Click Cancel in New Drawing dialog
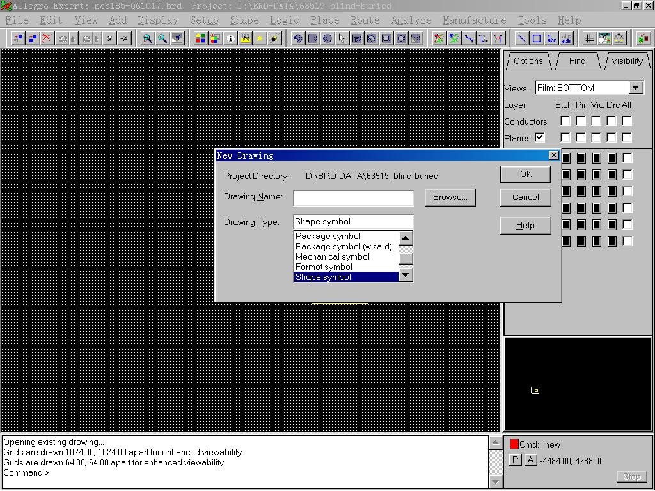The image size is (655, 491). 525,197
